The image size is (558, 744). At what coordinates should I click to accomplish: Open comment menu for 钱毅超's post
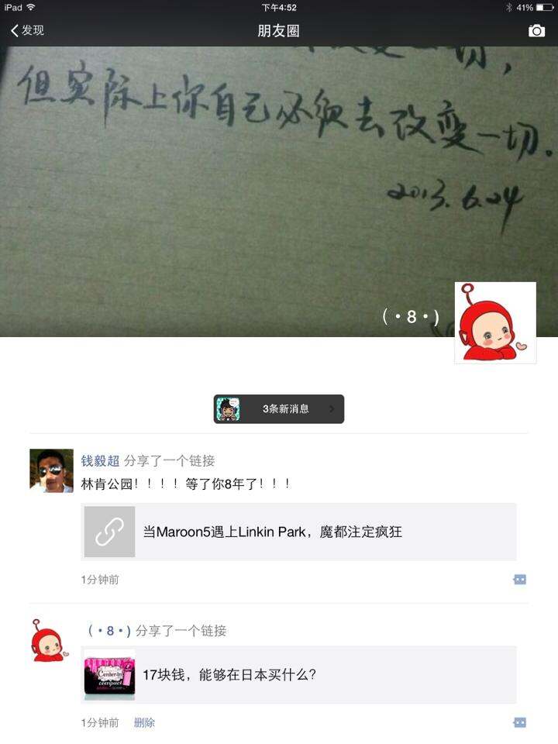pyautogui.click(x=520, y=580)
